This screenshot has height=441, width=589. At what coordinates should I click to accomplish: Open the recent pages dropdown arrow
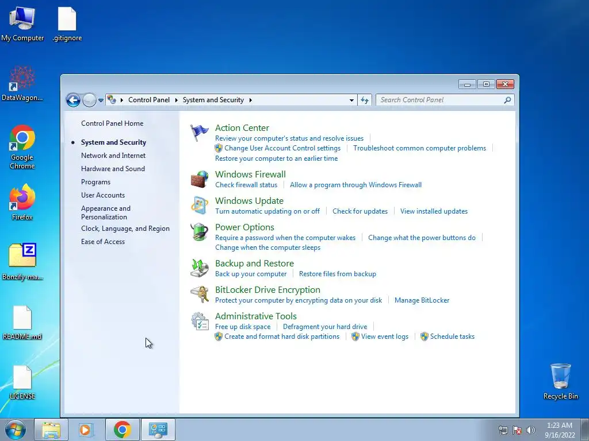(x=101, y=100)
